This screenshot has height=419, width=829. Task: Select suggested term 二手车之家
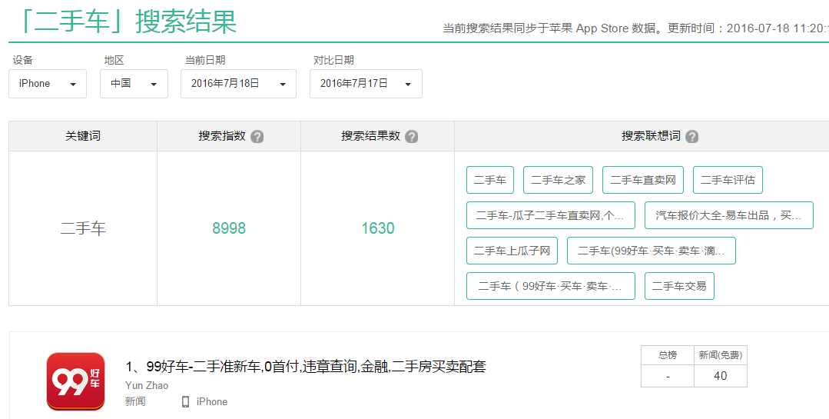coord(559,180)
